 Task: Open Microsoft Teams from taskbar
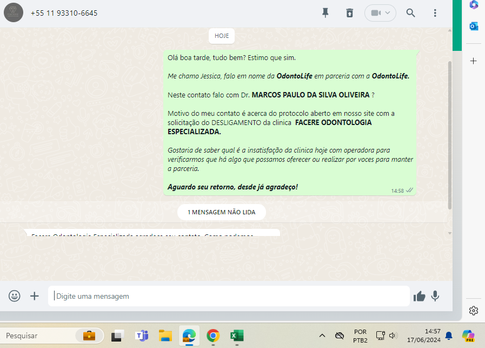[x=142, y=336]
